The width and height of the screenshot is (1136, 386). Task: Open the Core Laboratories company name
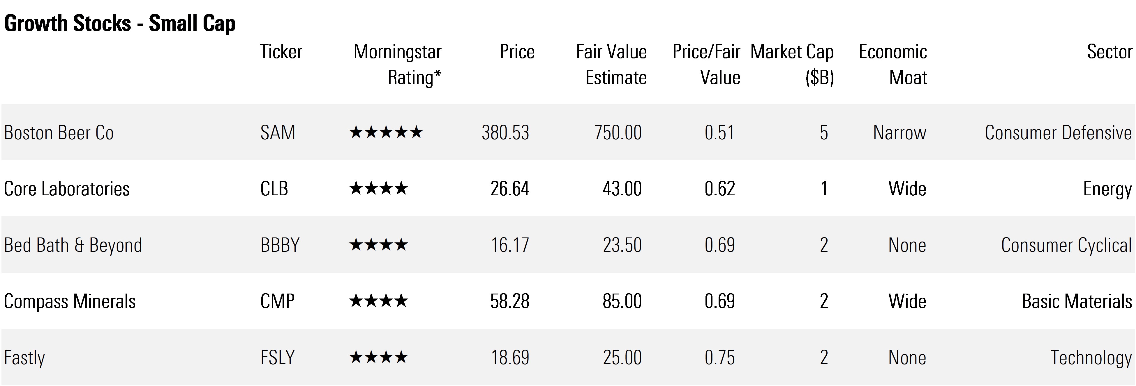(x=67, y=189)
